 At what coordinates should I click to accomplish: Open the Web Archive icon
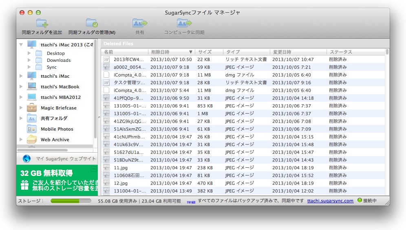pos(32,140)
